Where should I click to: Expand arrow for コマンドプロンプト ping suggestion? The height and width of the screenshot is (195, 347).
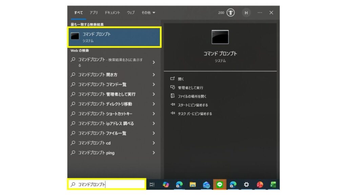coord(154,153)
